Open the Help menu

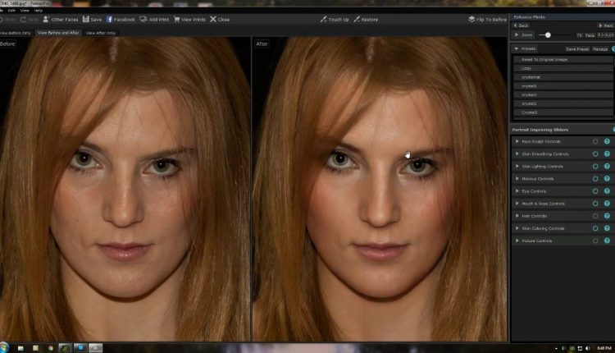pyautogui.click(x=39, y=11)
